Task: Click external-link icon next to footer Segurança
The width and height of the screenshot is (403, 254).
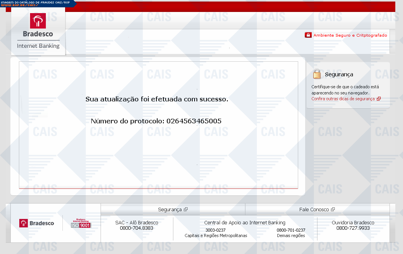Action: coord(186,209)
